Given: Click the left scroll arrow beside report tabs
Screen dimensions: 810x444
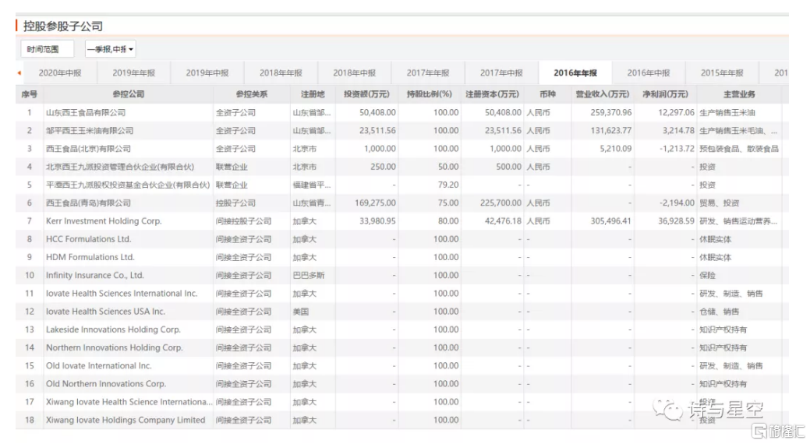Looking at the screenshot, I should coord(19,72).
